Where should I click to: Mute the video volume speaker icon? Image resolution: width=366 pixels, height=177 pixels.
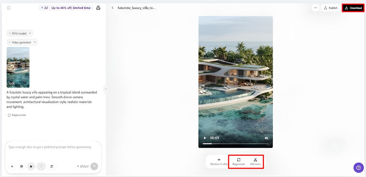pos(266,138)
